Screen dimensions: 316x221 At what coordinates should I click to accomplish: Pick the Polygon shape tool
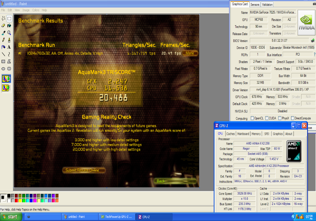[x=9, y=61]
